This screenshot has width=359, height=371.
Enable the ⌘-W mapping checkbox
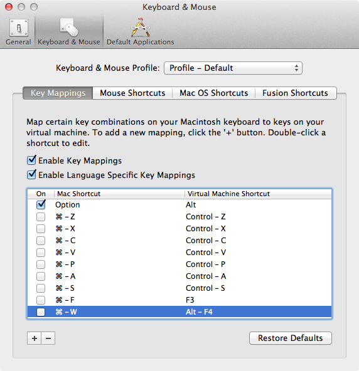[41, 312]
